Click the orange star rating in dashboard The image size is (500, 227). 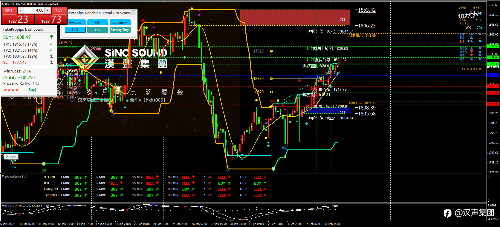point(11,90)
